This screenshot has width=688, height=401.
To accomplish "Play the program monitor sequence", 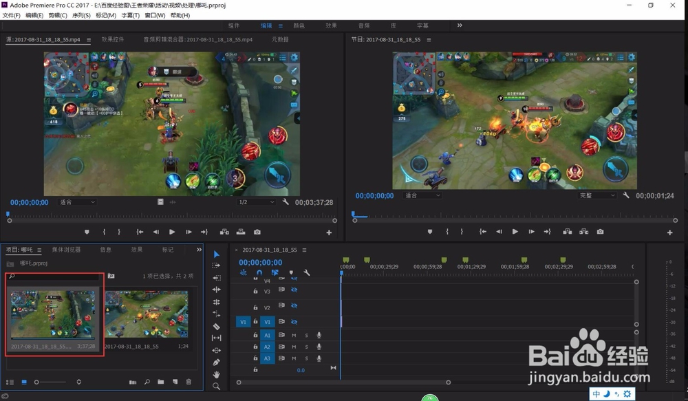I will click(515, 232).
